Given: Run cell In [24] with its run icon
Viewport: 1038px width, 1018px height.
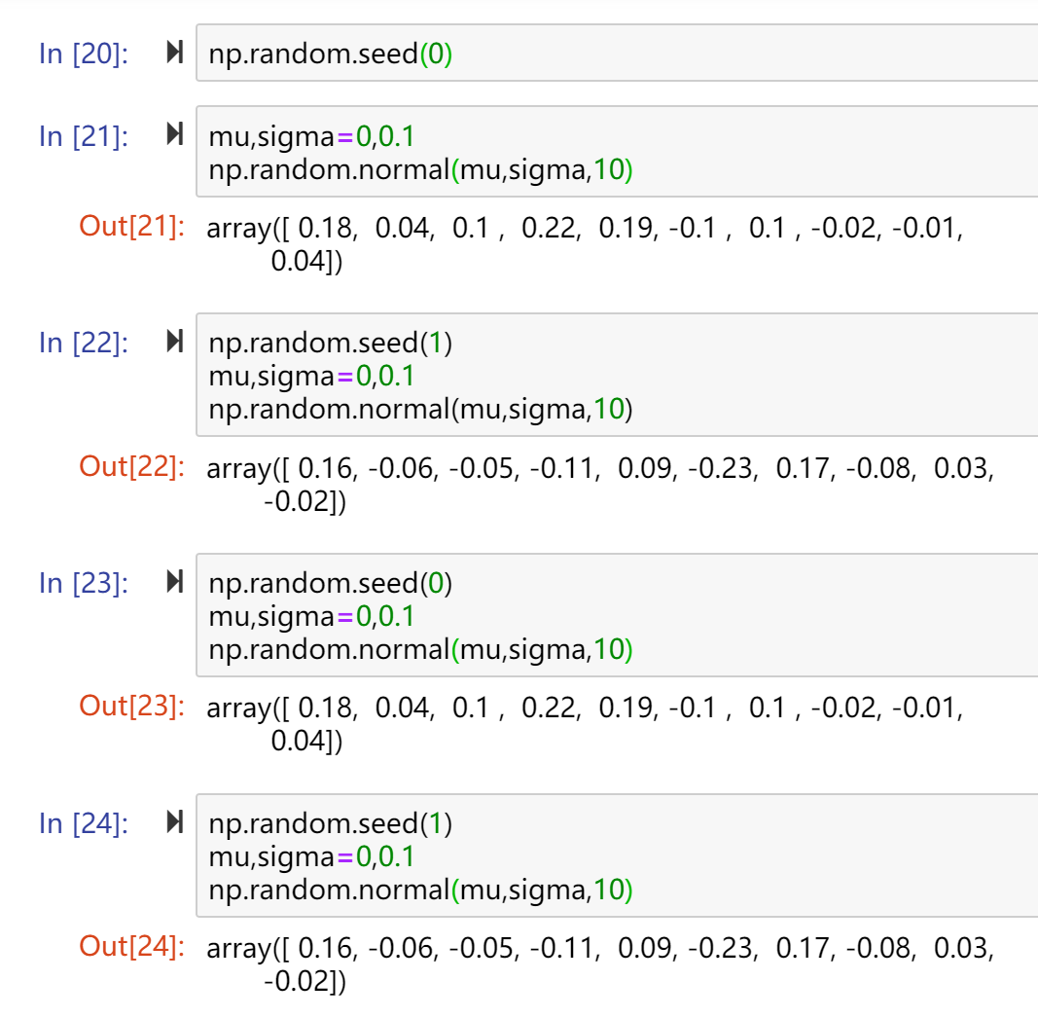Looking at the screenshot, I should (x=175, y=822).
